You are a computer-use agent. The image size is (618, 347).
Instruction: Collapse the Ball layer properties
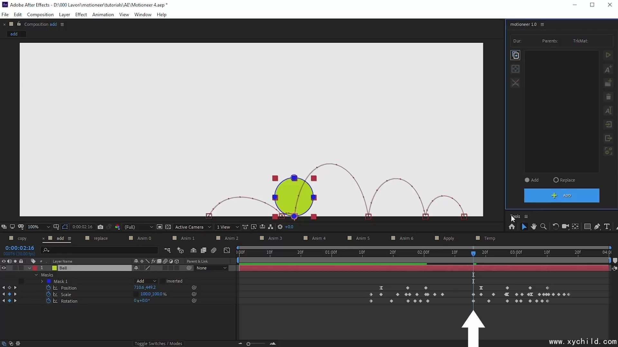pyautogui.click(x=30, y=268)
